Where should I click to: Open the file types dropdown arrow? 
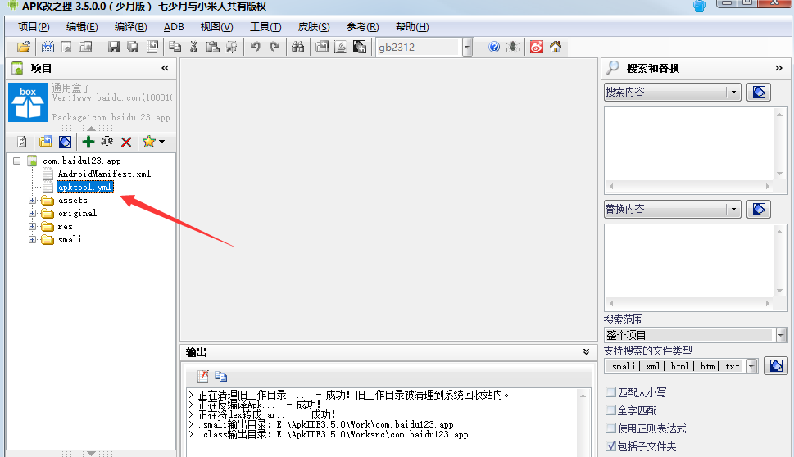pyautogui.click(x=752, y=365)
